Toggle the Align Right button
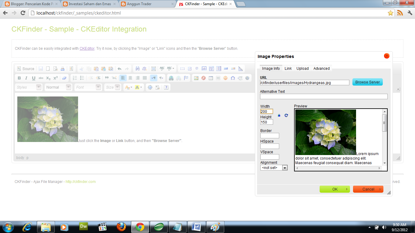Image resolution: width=415 pixels, height=233 pixels. tap(138, 78)
